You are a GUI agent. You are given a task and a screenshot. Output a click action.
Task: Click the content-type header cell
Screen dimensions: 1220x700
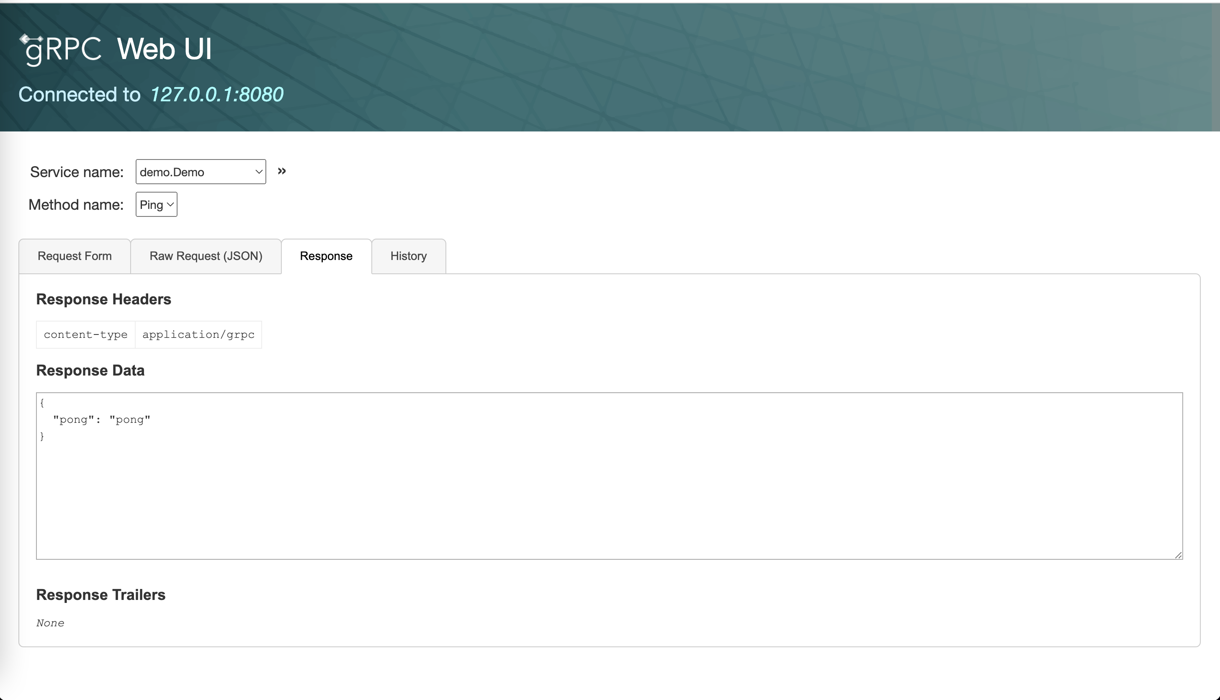click(85, 335)
